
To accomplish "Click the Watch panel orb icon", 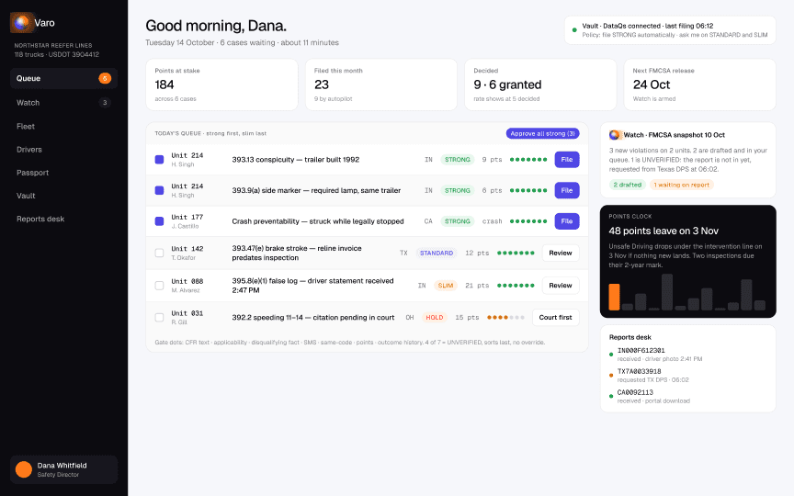I will (615, 135).
